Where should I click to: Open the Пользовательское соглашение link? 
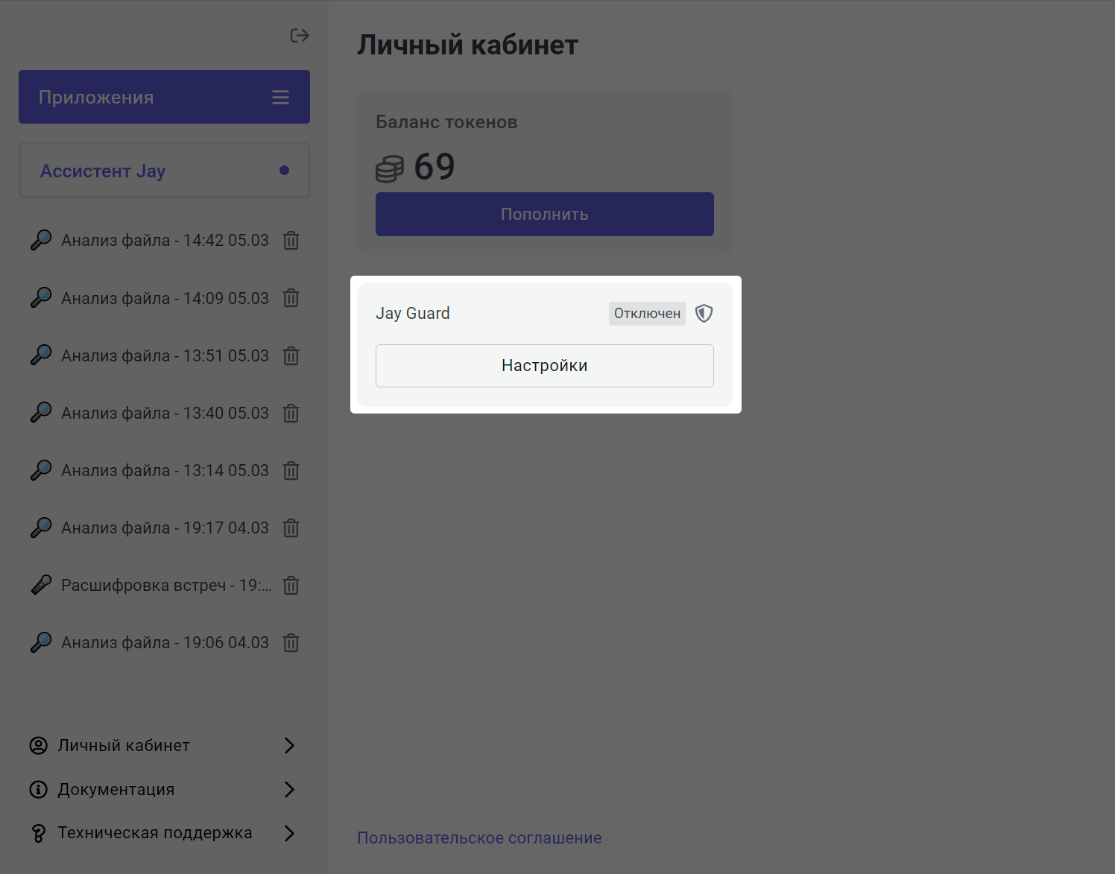point(479,838)
